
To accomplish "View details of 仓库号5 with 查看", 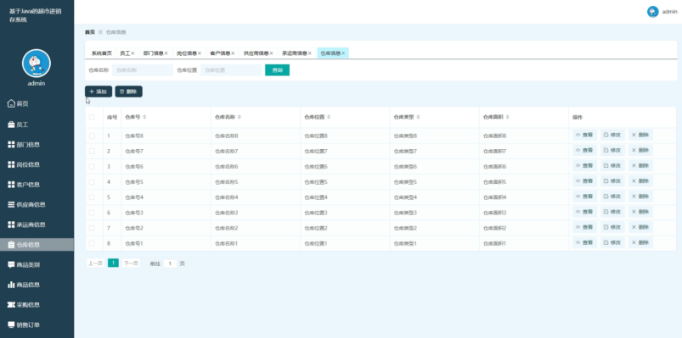I will [x=584, y=181].
